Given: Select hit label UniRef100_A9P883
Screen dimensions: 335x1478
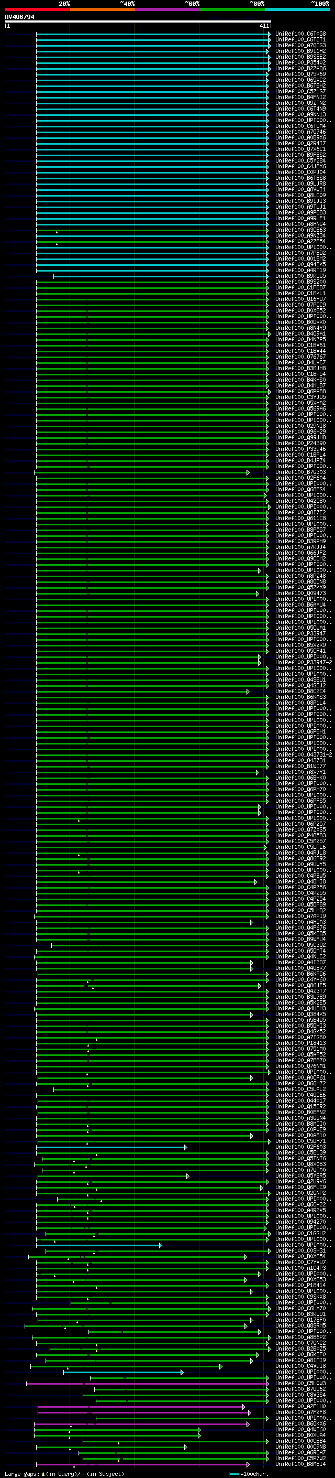Looking at the screenshot, I should 300,212.
